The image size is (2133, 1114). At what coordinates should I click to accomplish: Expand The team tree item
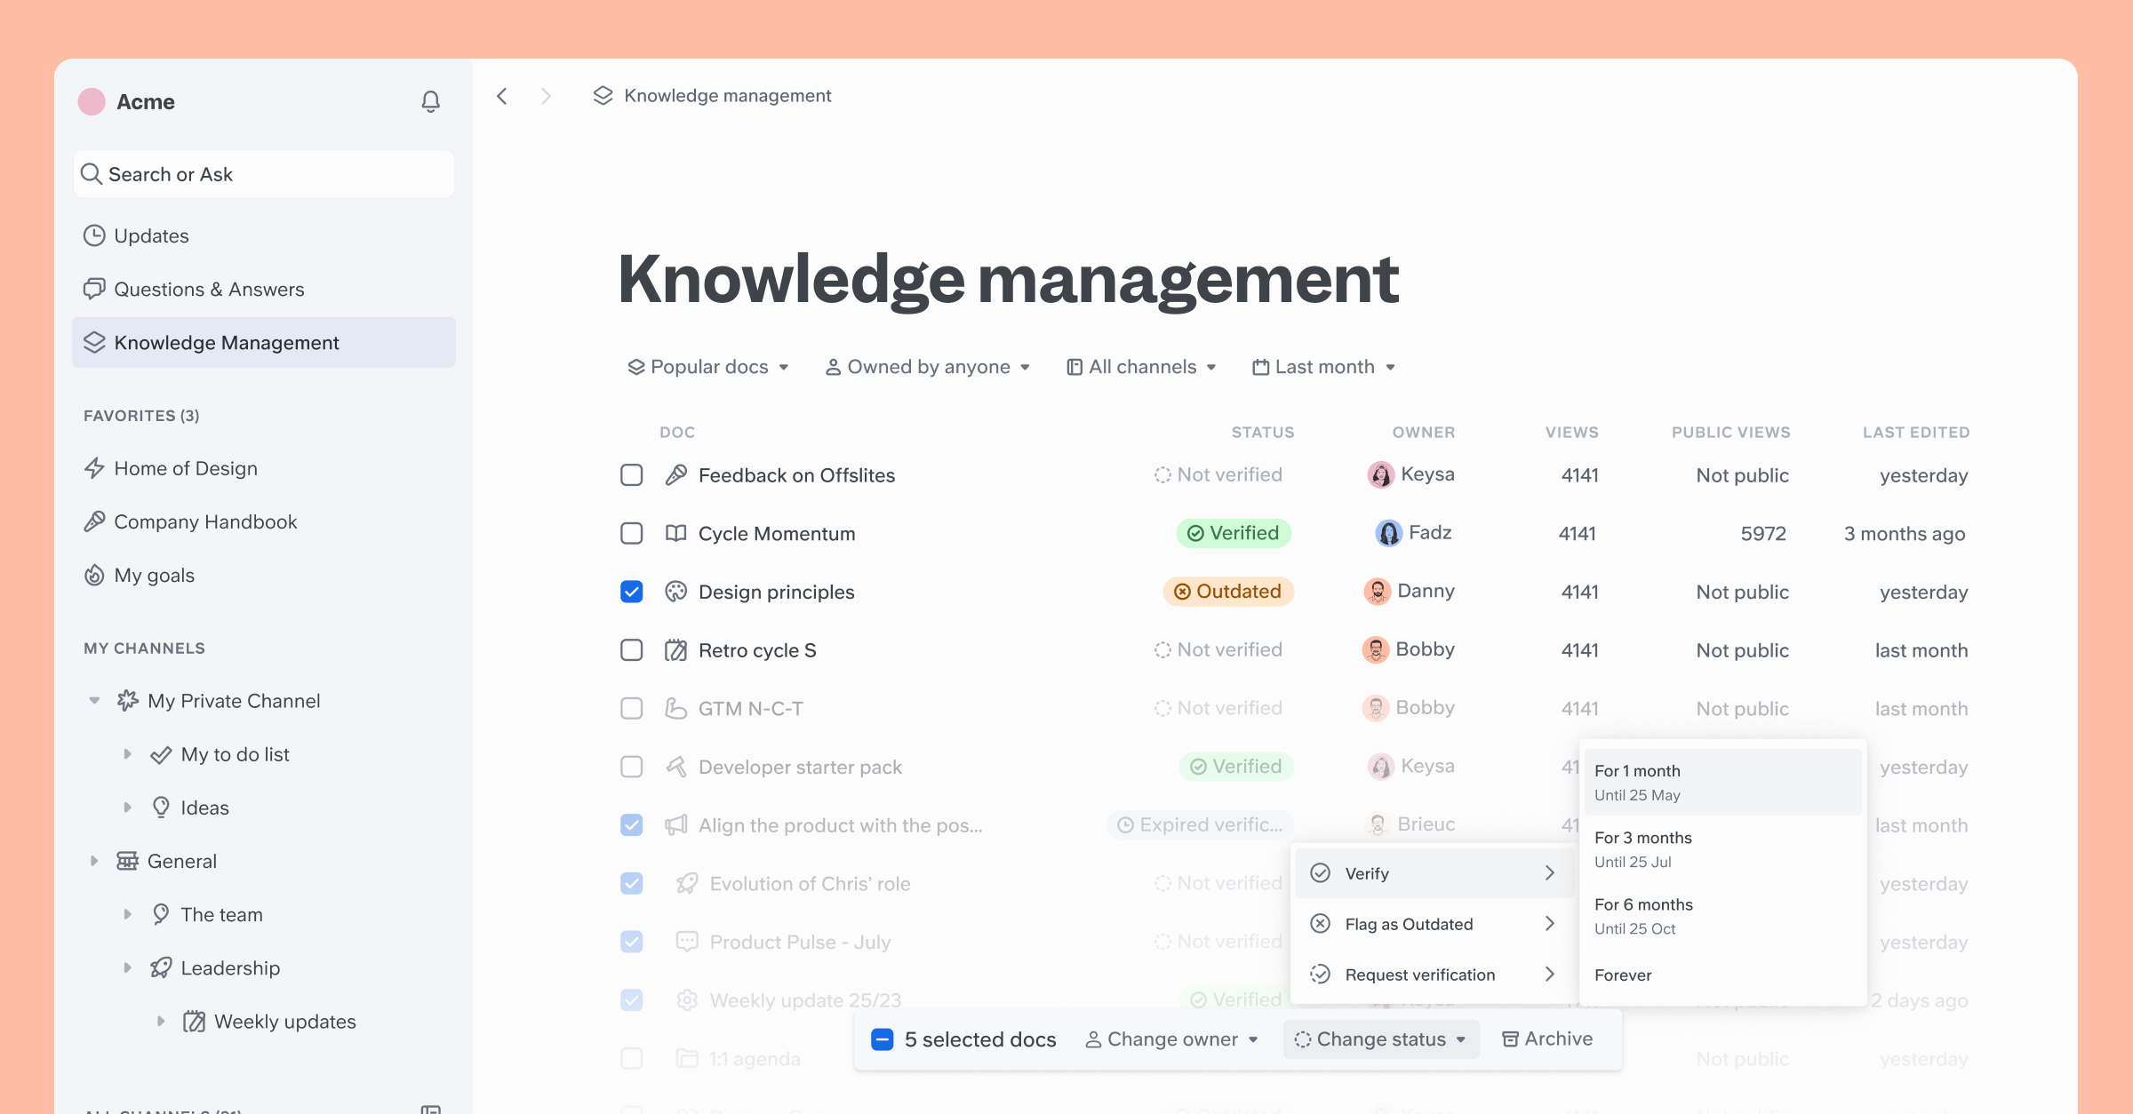click(x=127, y=914)
